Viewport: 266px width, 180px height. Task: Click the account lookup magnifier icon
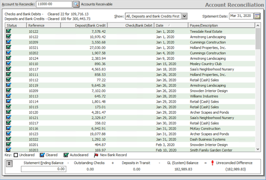[x=75, y=4]
